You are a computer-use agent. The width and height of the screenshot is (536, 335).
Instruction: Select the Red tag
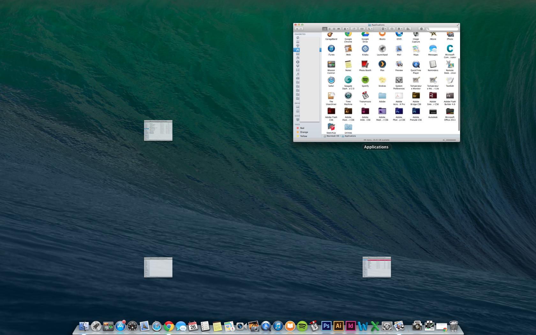[x=300, y=128]
